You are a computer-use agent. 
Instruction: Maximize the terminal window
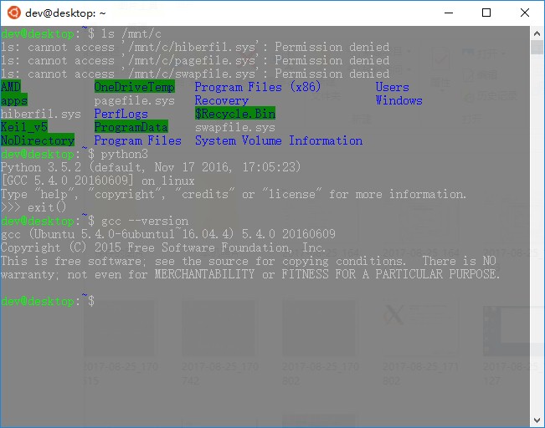(486, 13)
